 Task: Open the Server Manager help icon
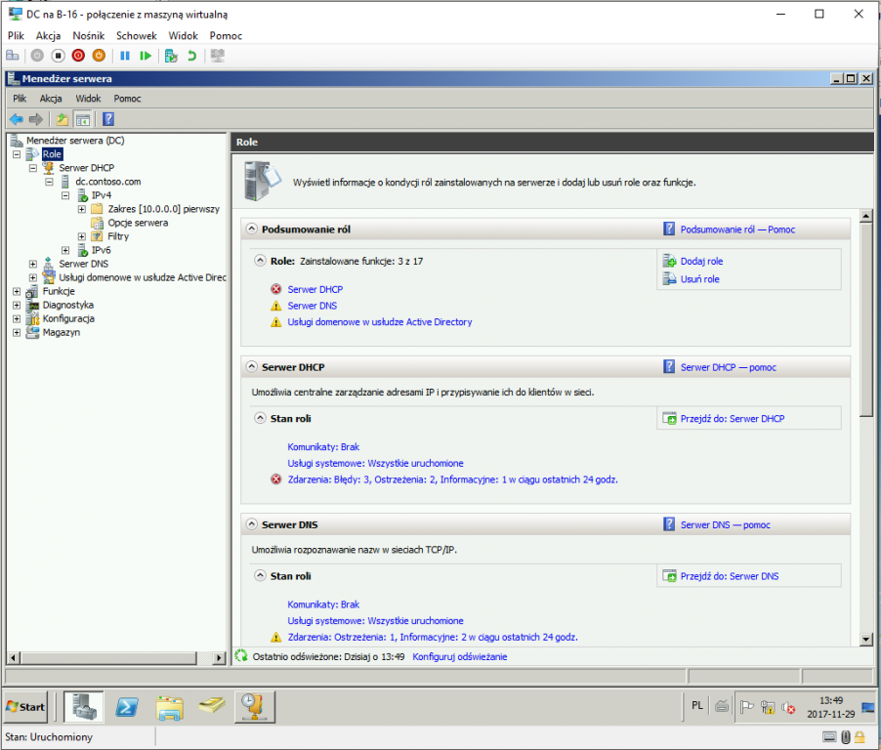point(108,119)
